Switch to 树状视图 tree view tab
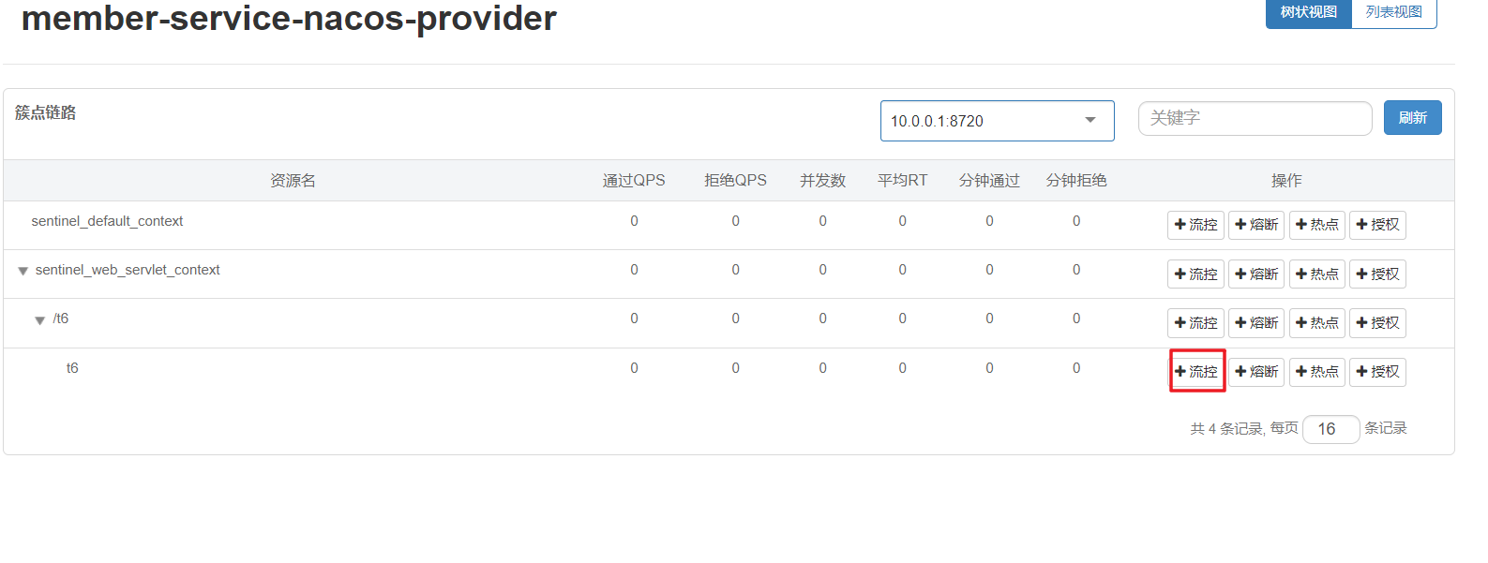Image resolution: width=1488 pixels, height=563 pixels. click(x=1308, y=12)
